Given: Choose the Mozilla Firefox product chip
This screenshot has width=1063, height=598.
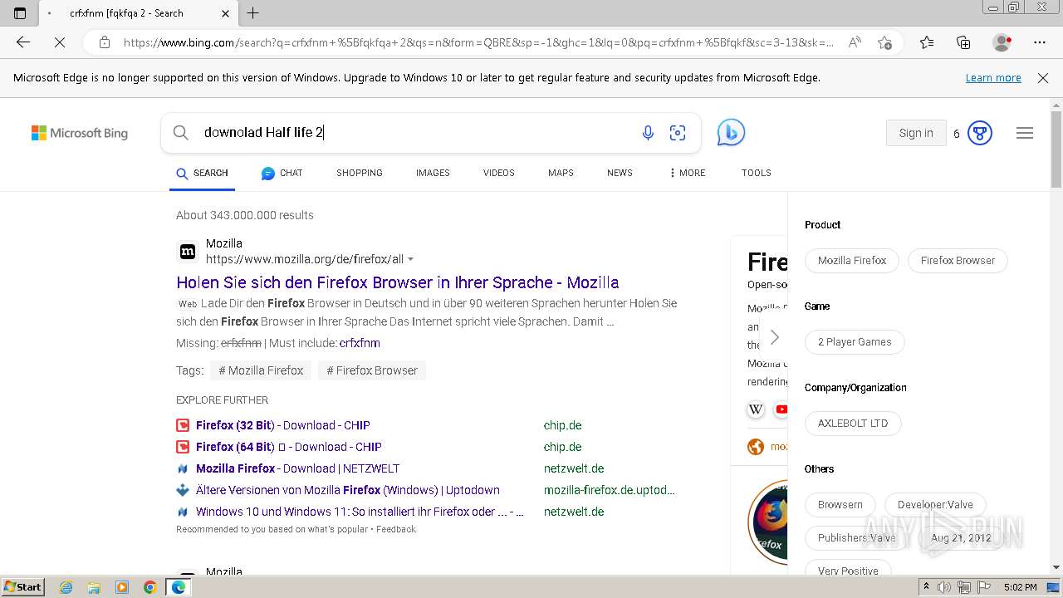Looking at the screenshot, I should (852, 261).
